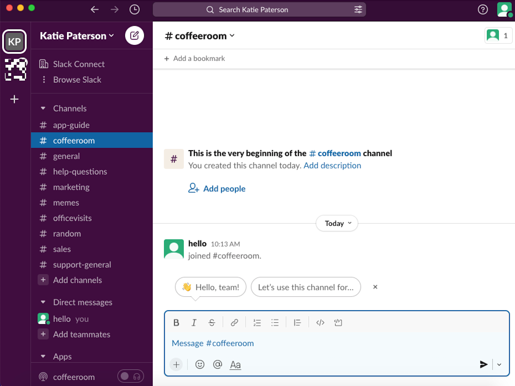Open the coffeeroom channel details dropdown

click(x=200, y=36)
